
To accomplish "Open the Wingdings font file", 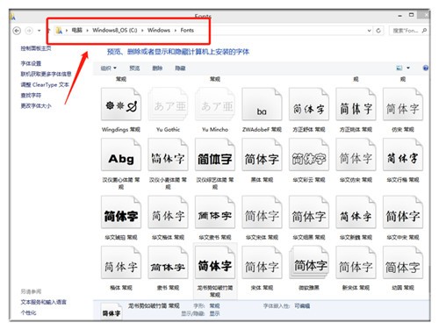I will 121,104.
